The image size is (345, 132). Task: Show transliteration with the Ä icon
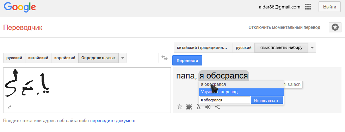tap(198, 107)
